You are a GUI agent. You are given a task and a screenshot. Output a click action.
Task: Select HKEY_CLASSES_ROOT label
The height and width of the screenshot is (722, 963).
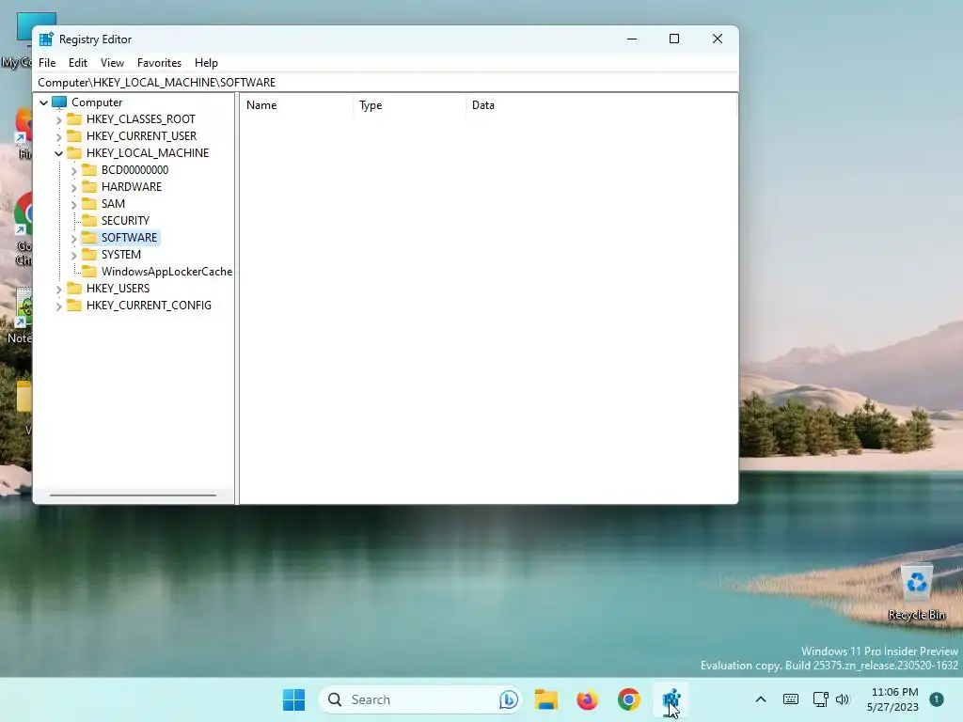tap(141, 119)
